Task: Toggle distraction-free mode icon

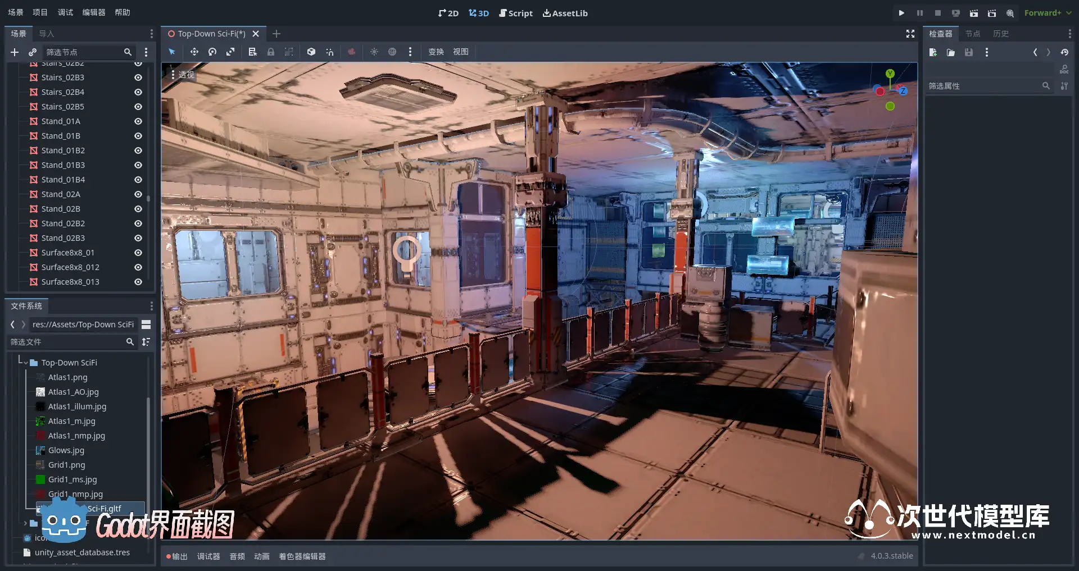Action: pyautogui.click(x=910, y=34)
